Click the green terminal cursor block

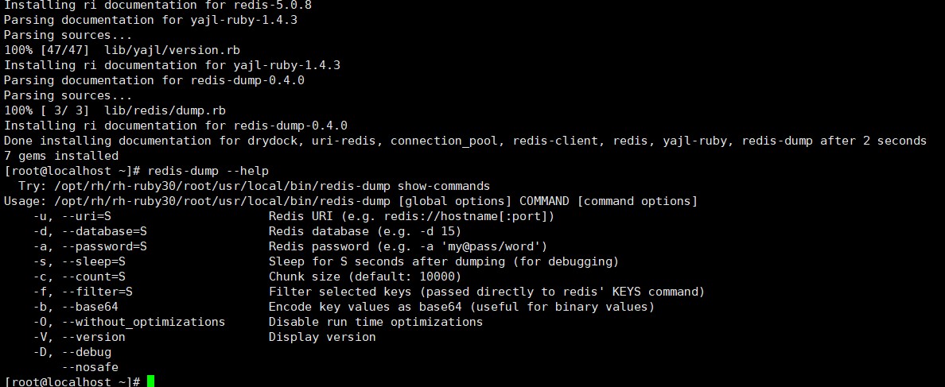[x=150, y=381]
